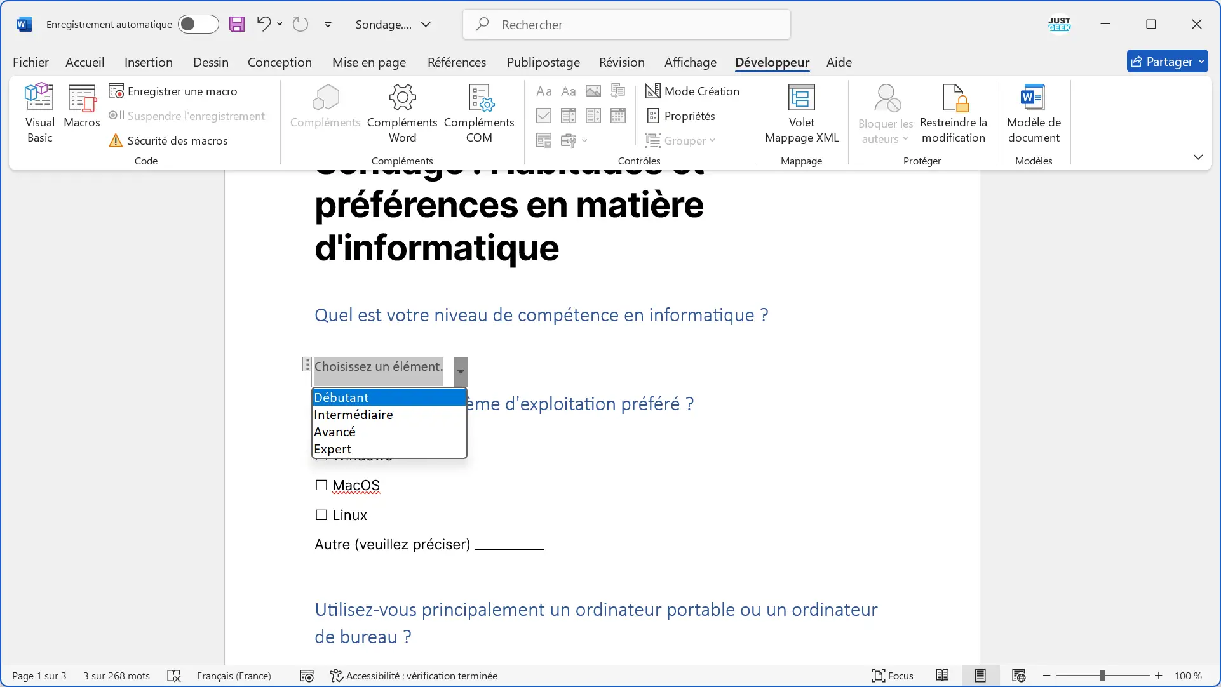Image resolution: width=1221 pixels, height=687 pixels.
Task: Switch to Insertion tab
Action: [x=149, y=62]
